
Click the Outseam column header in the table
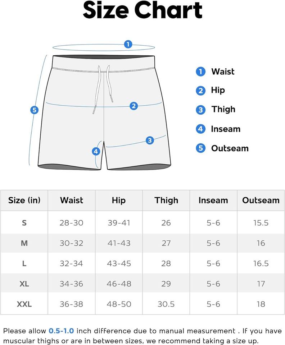tap(261, 200)
